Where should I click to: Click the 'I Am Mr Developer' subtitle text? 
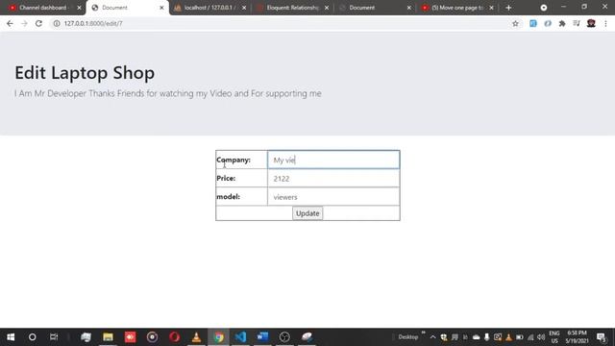point(168,93)
